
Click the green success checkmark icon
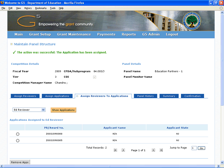point(14,52)
